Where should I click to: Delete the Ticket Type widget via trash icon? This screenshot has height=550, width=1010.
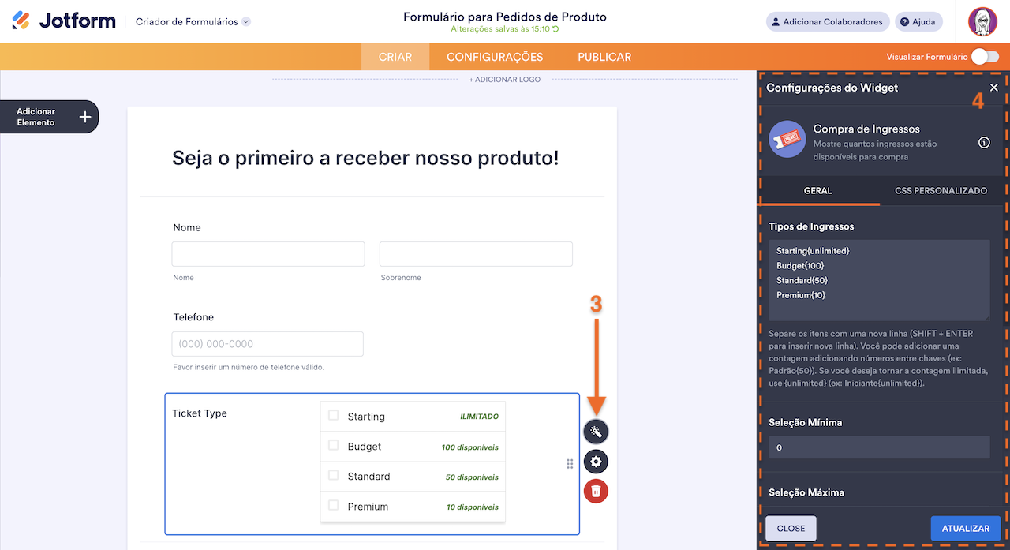coord(596,491)
